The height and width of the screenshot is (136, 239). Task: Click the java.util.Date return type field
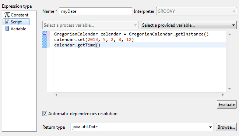(142, 127)
